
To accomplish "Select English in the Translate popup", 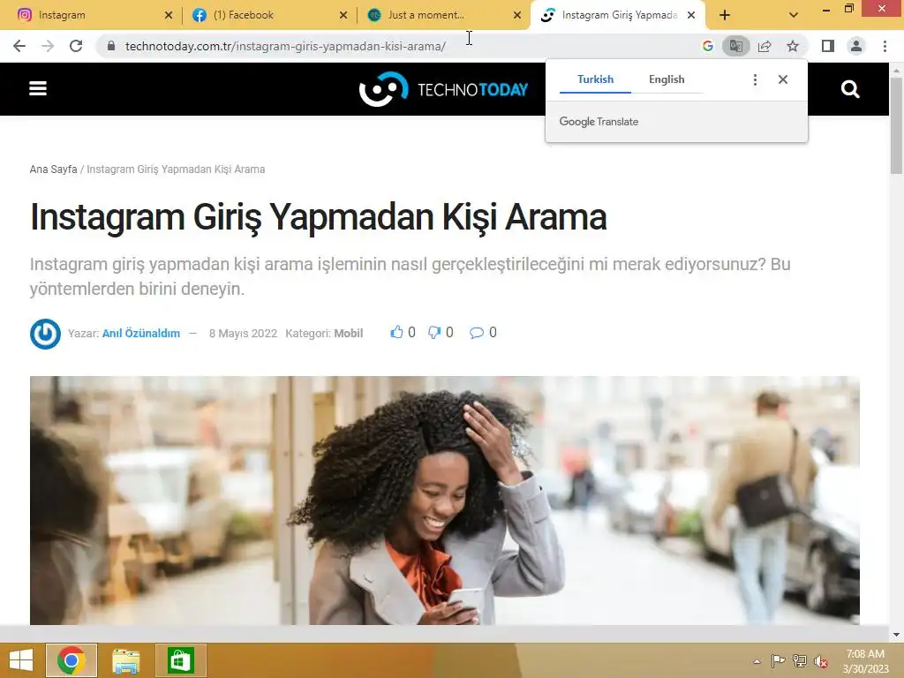I will point(667,79).
